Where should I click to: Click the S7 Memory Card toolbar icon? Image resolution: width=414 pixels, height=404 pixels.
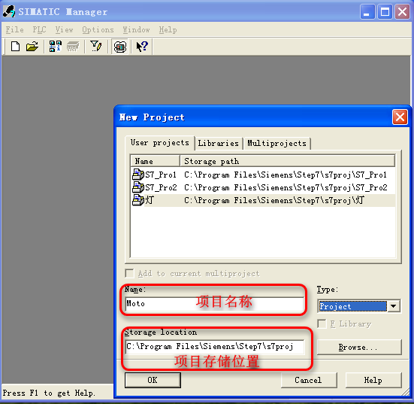(x=73, y=47)
